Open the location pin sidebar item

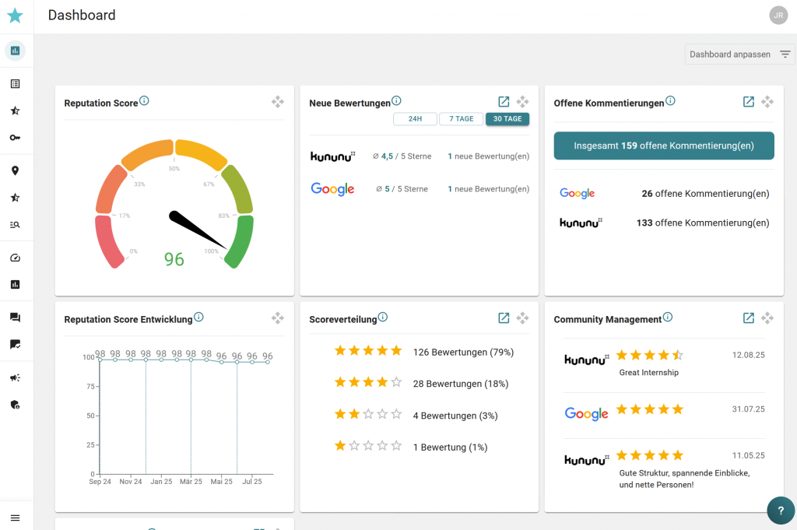coord(15,171)
